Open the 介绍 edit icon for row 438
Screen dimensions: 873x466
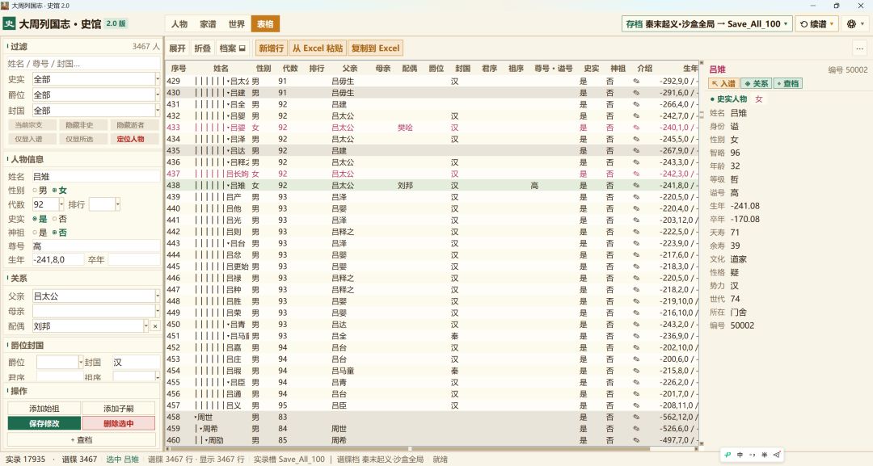point(636,185)
